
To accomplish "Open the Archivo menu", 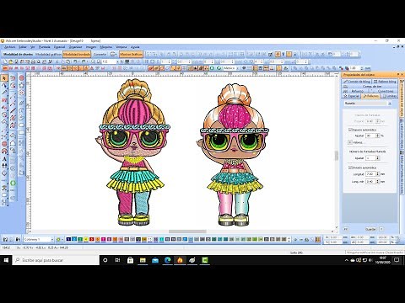I will click(10, 47).
